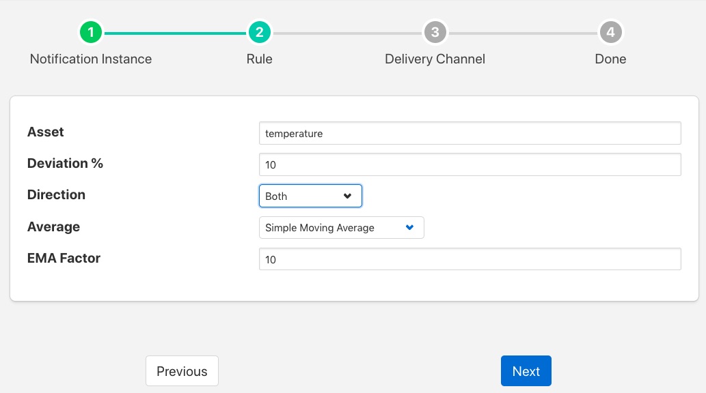Click the step 2 circle marker

point(260,32)
